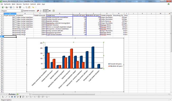Select the Text tool in drawing toolbar
172x101 pixels.
(20, 97)
